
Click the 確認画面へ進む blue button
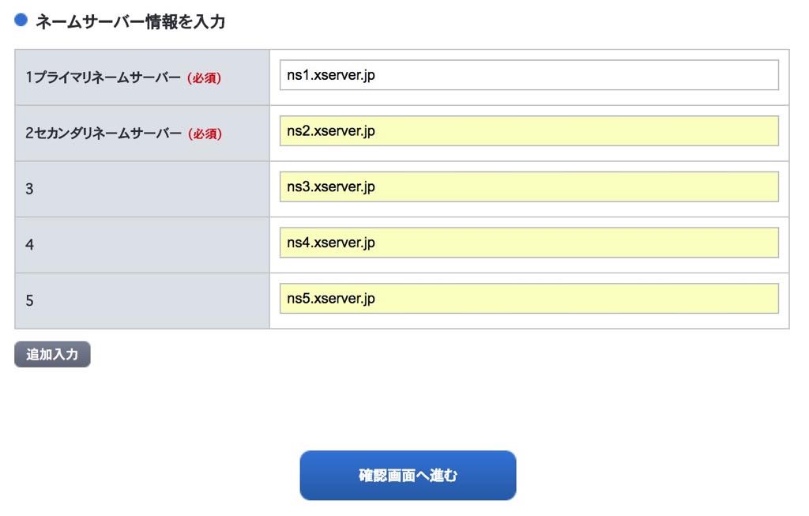pos(408,475)
